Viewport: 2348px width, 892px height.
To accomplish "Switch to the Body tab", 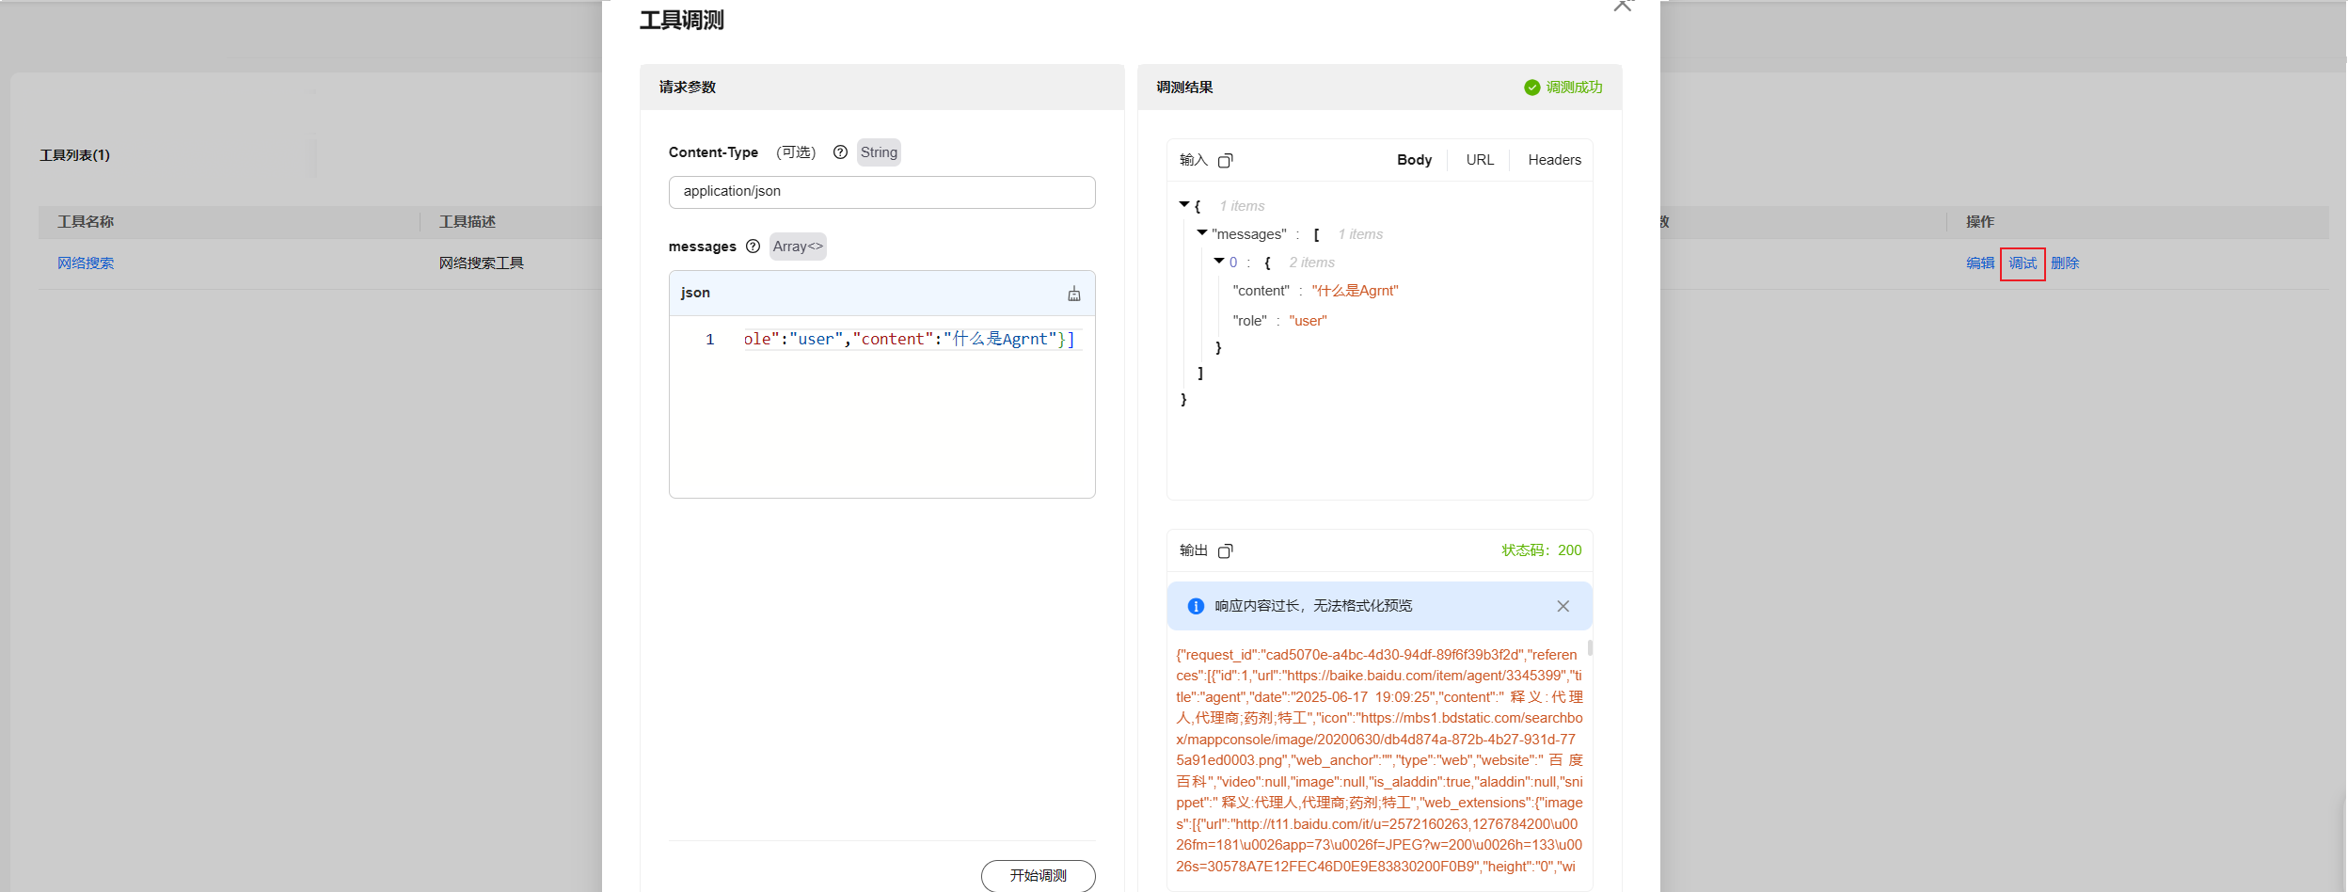I will point(1414,160).
